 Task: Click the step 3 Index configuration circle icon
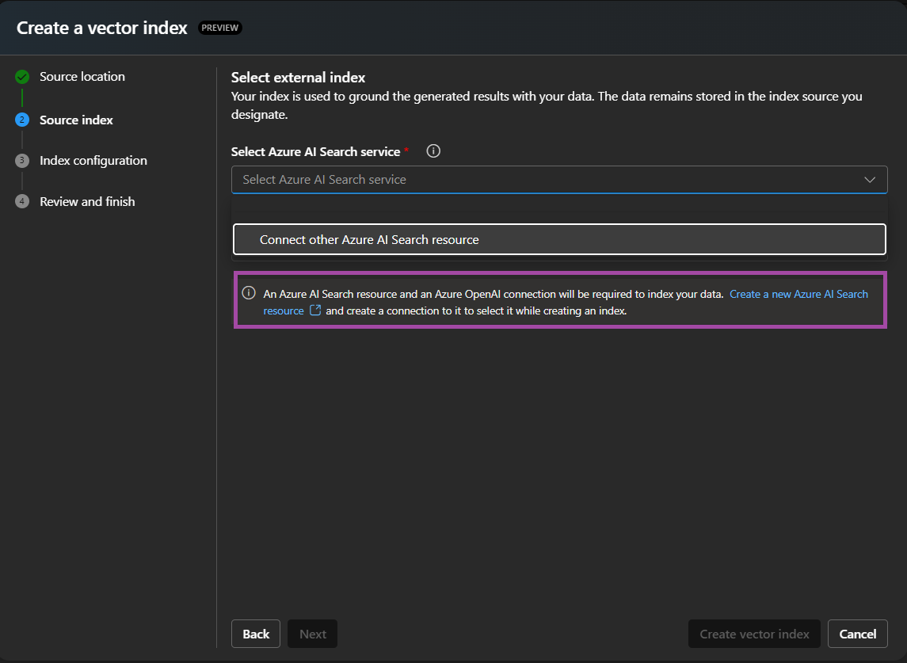coord(21,160)
